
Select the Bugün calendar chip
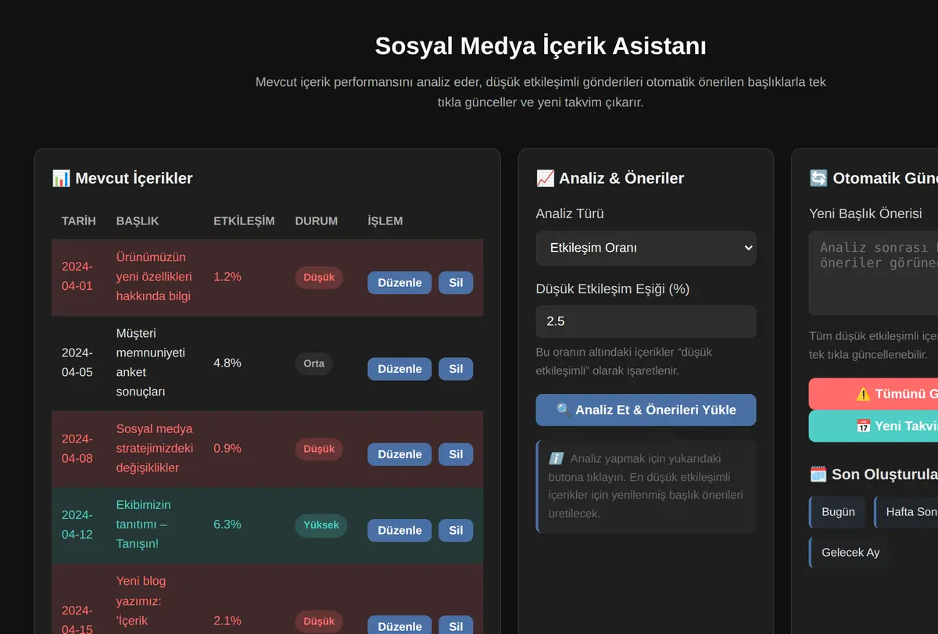pyautogui.click(x=838, y=512)
